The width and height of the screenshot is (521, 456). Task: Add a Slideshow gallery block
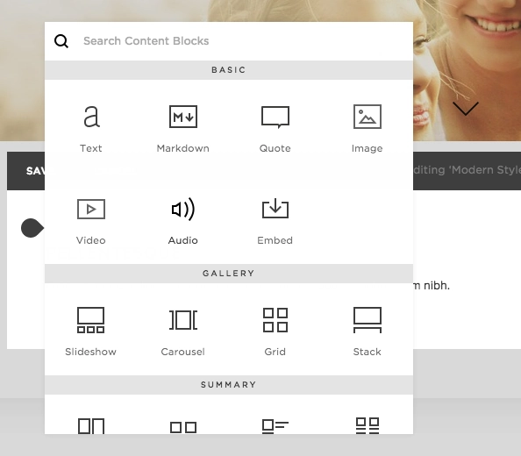(90, 331)
